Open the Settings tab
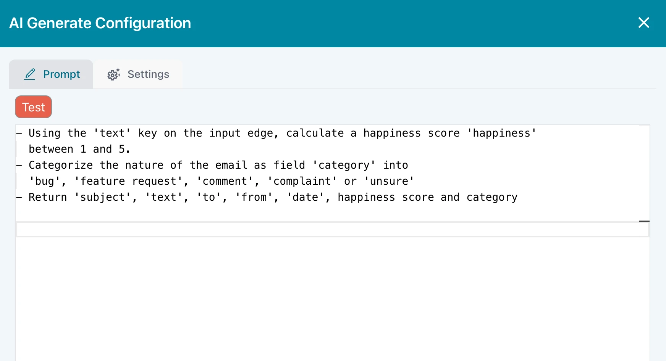The image size is (666, 361). pos(138,74)
